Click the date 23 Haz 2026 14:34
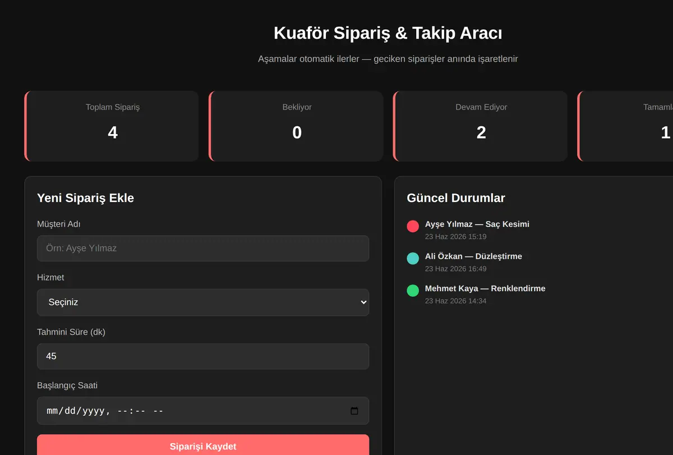673x455 pixels. tap(455, 301)
